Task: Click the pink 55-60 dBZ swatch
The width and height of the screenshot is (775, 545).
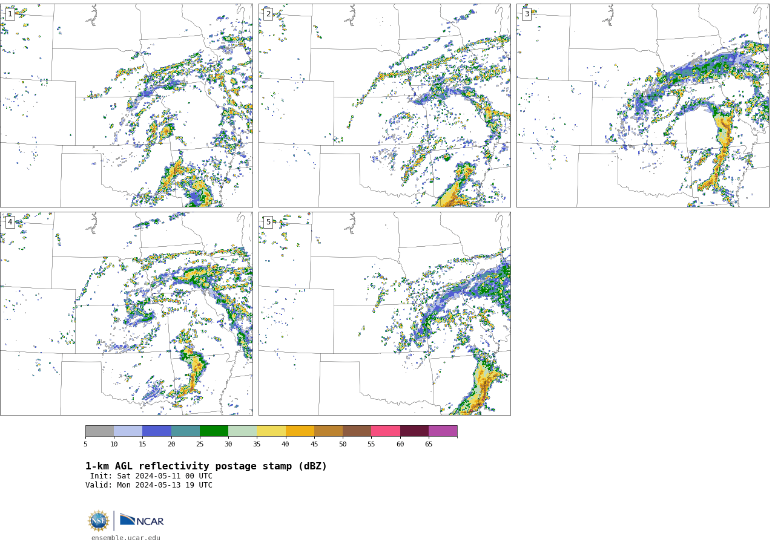Action: 386,431
